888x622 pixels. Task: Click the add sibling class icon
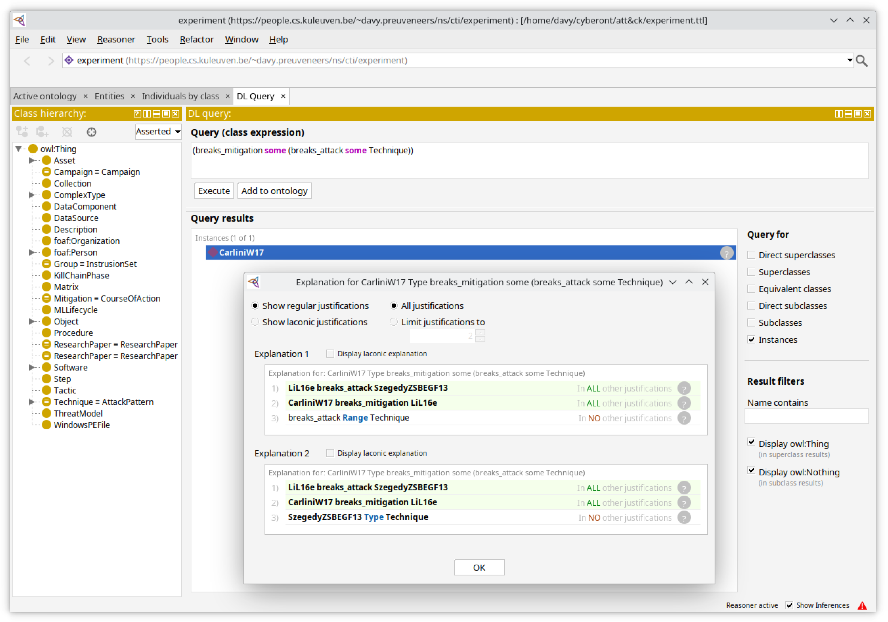tap(42, 132)
